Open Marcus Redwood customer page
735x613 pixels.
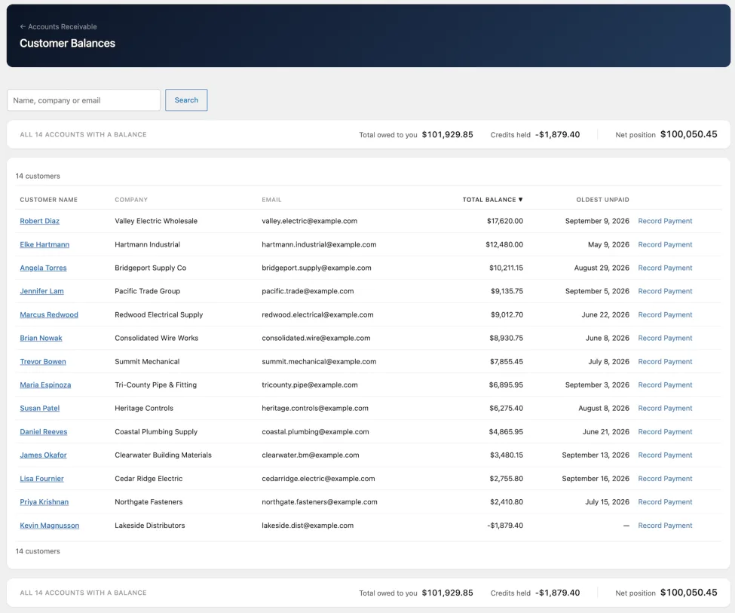49,314
